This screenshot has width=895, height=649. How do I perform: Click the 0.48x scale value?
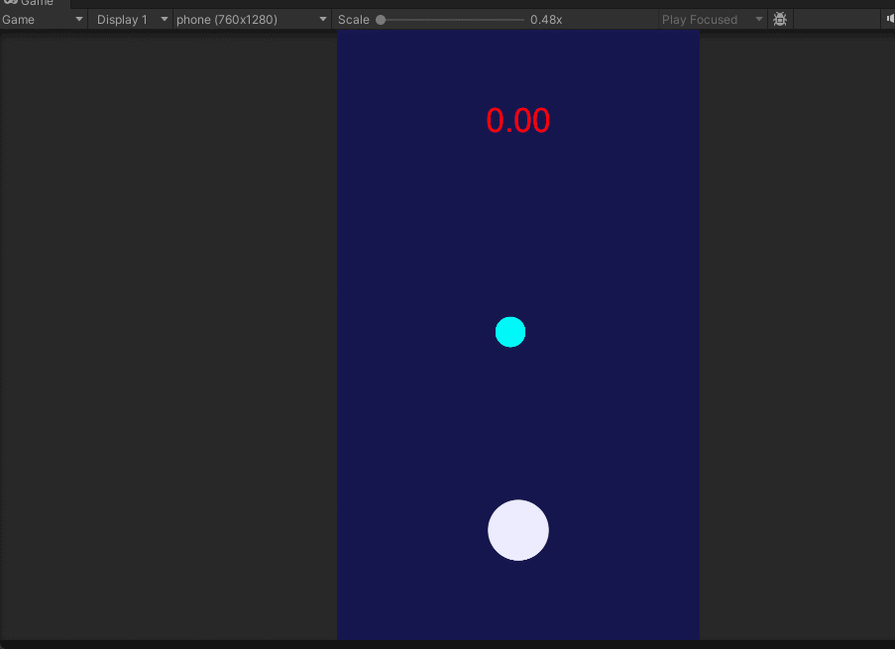[x=546, y=20]
